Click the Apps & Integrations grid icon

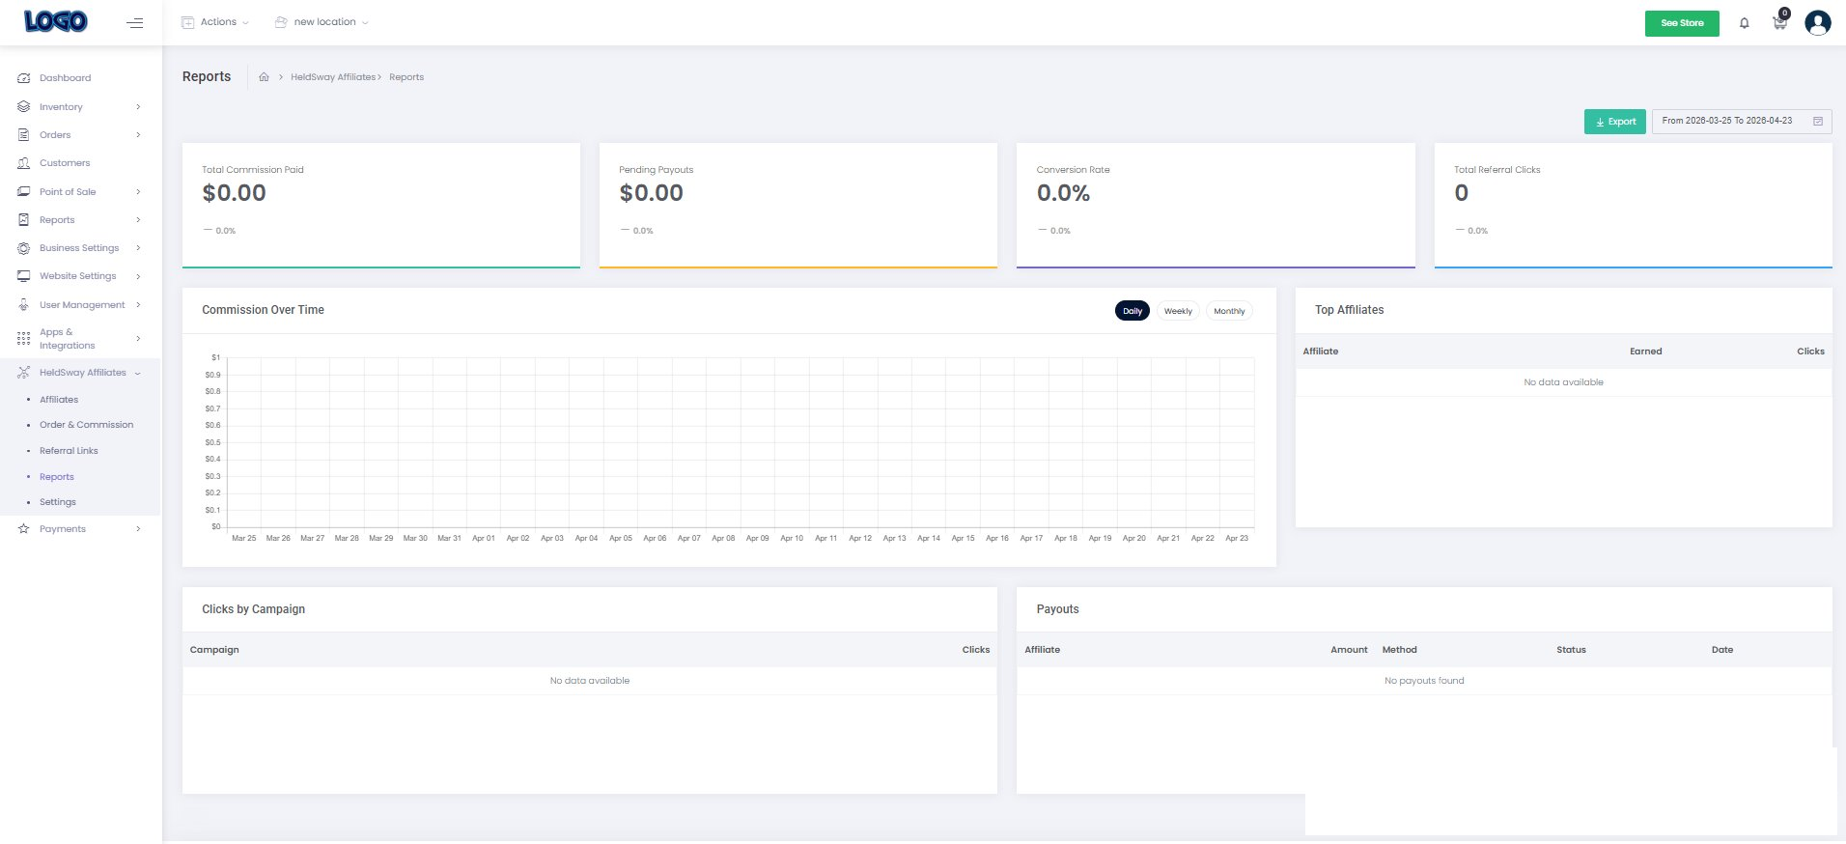23,339
